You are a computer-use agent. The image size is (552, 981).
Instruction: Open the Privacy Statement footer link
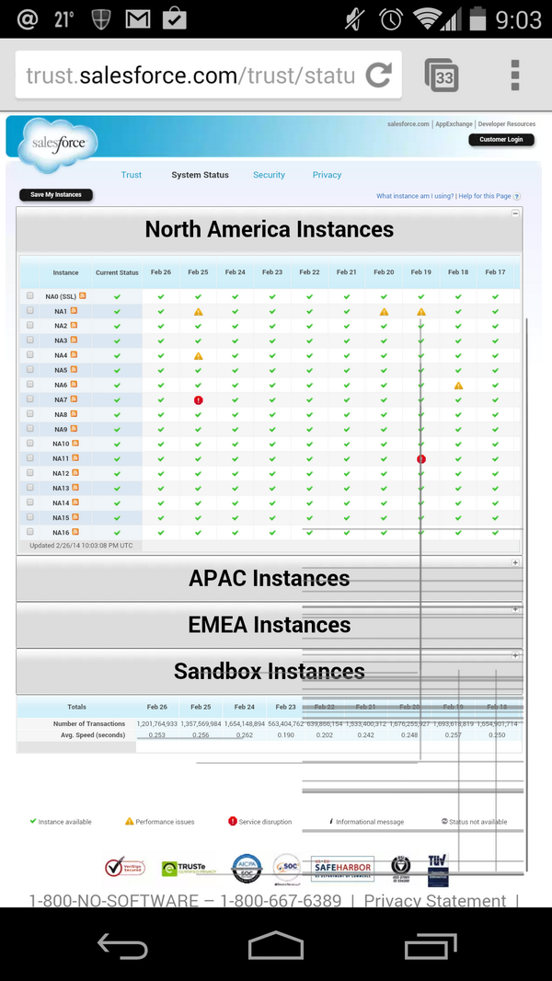click(435, 900)
